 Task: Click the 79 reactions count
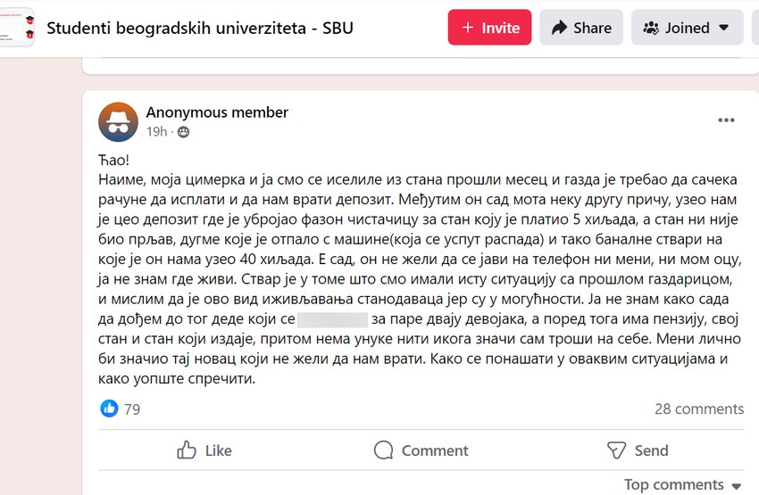pyautogui.click(x=132, y=409)
